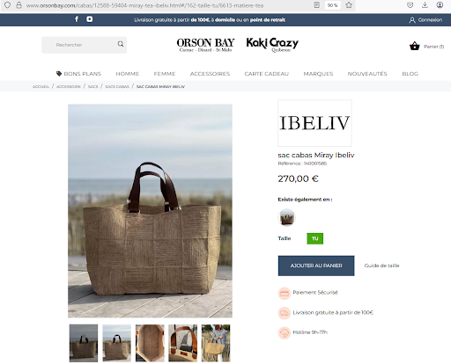Click the search magnifier icon
This screenshot has width=451, height=364.
click(x=121, y=44)
